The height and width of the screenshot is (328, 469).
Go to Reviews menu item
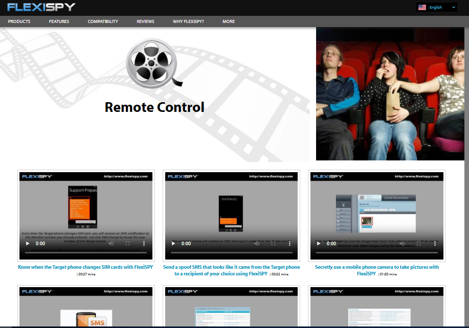pyautogui.click(x=145, y=21)
